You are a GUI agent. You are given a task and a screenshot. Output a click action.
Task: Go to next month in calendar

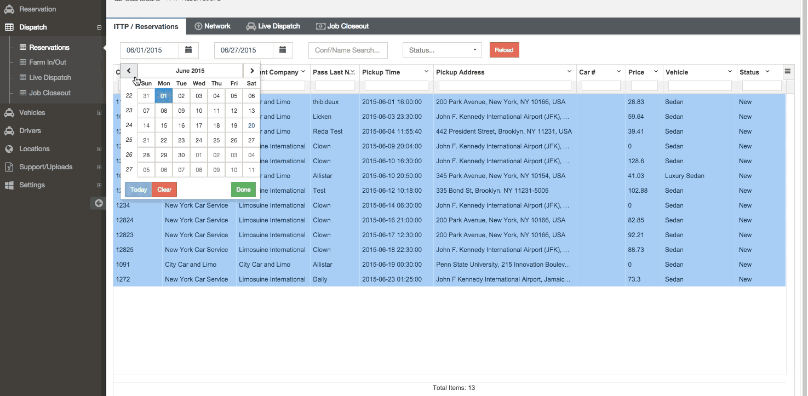[x=251, y=71]
